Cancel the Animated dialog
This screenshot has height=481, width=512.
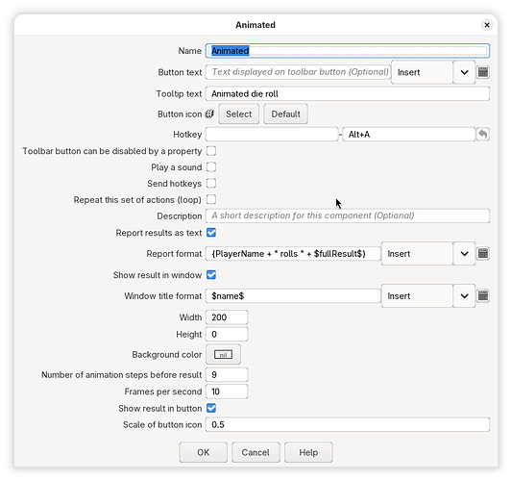pyautogui.click(x=256, y=452)
